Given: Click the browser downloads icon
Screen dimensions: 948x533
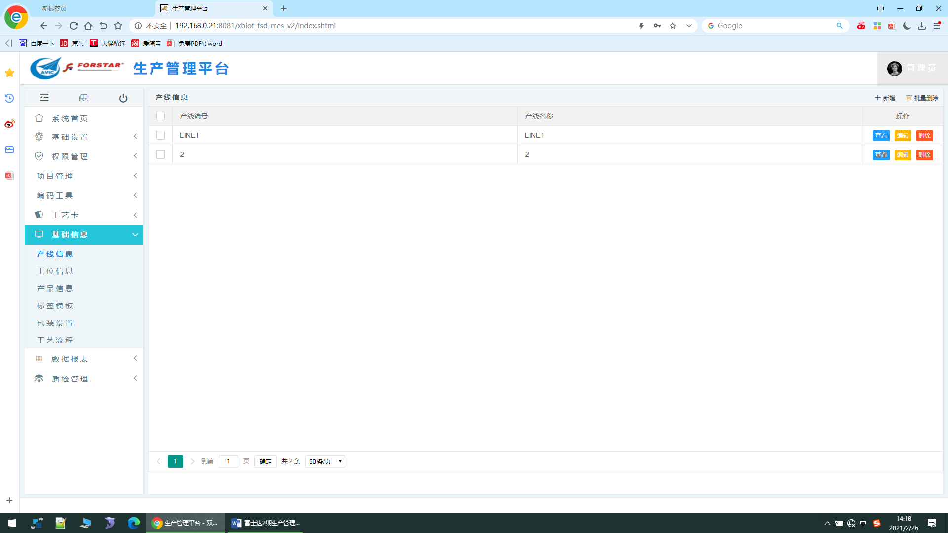Looking at the screenshot, I should point(922,26).
